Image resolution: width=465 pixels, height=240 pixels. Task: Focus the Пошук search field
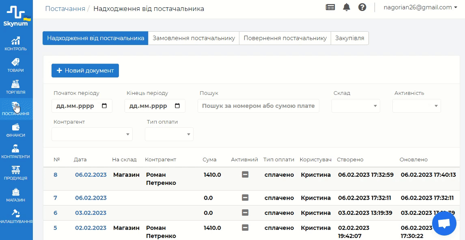coord(258,106)
